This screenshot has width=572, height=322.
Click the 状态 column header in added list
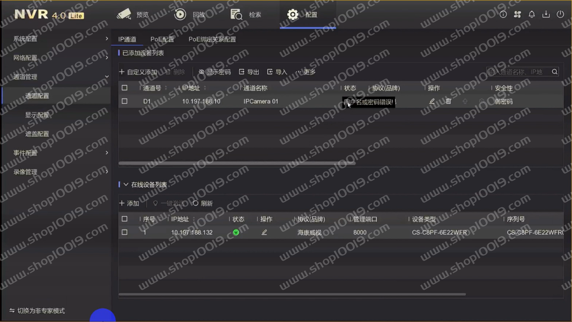click(350, 88)
